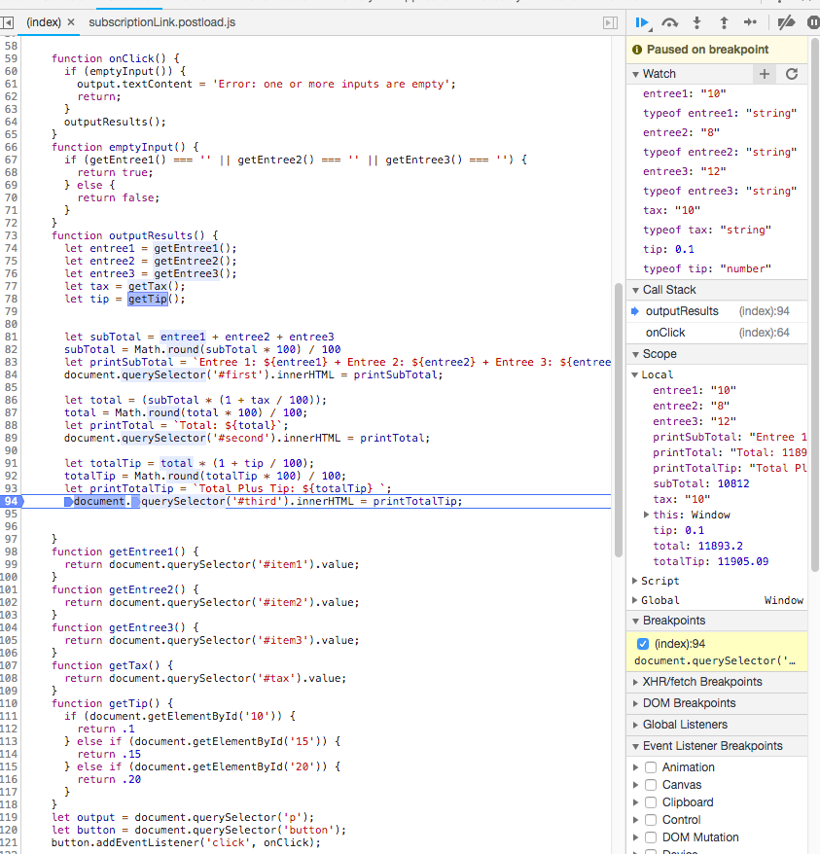
Task: Collapse the Watch section
Action: 637,73
